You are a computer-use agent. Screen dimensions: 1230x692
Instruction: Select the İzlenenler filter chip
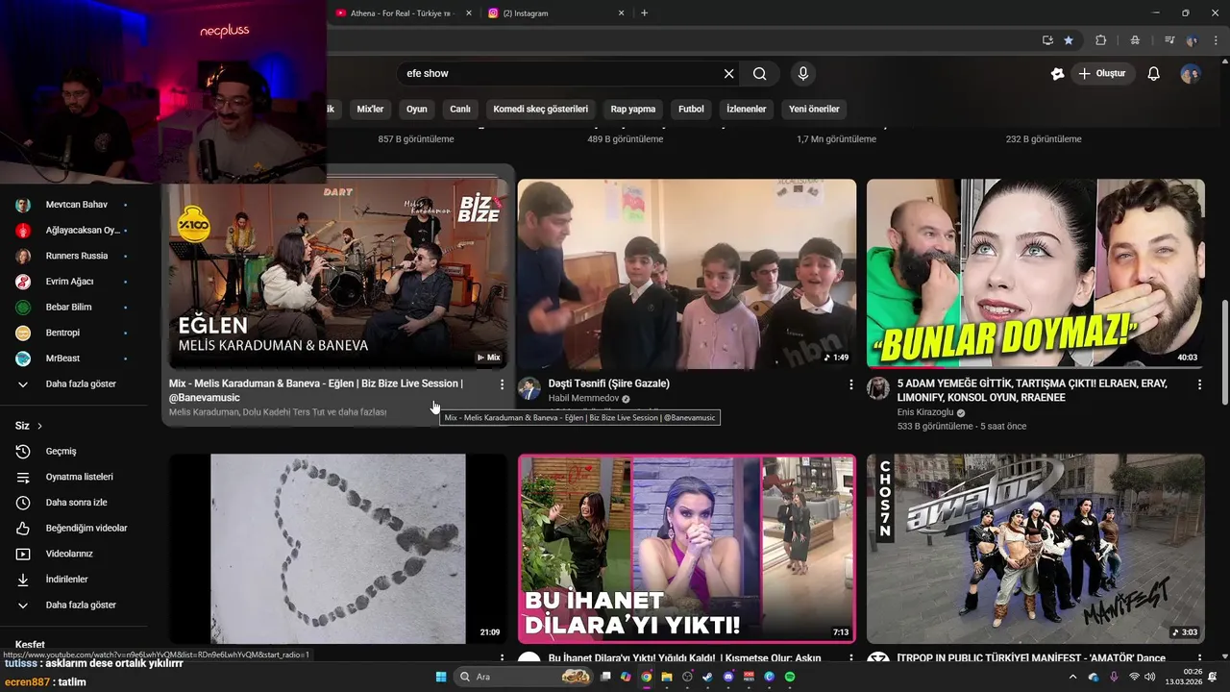[747, 110]
